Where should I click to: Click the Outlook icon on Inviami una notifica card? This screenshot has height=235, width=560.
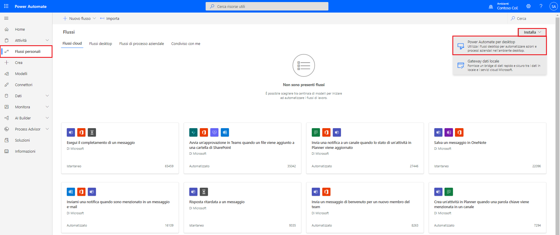click(x=71, y=192)
